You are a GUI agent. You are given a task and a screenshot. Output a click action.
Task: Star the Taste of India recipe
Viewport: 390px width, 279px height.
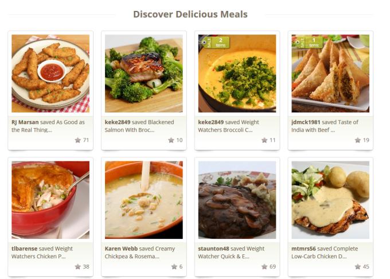point(358,140)
